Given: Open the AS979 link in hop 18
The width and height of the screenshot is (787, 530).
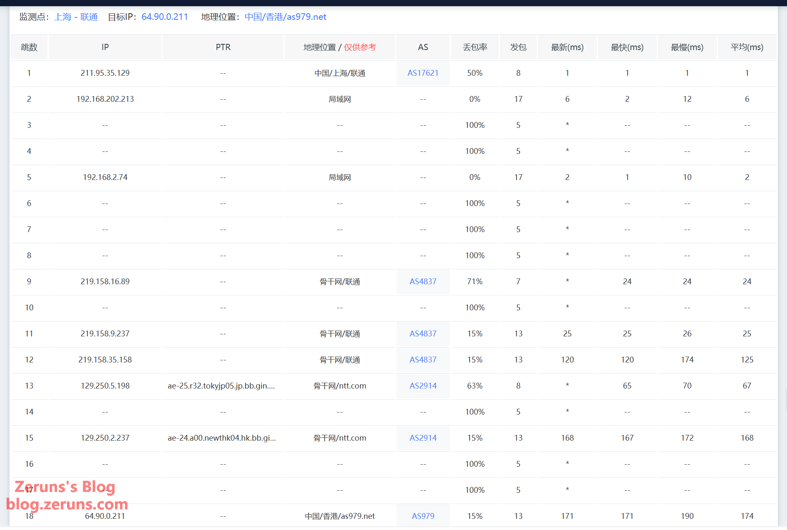Looking at the screenshot, I should [422, 516].
